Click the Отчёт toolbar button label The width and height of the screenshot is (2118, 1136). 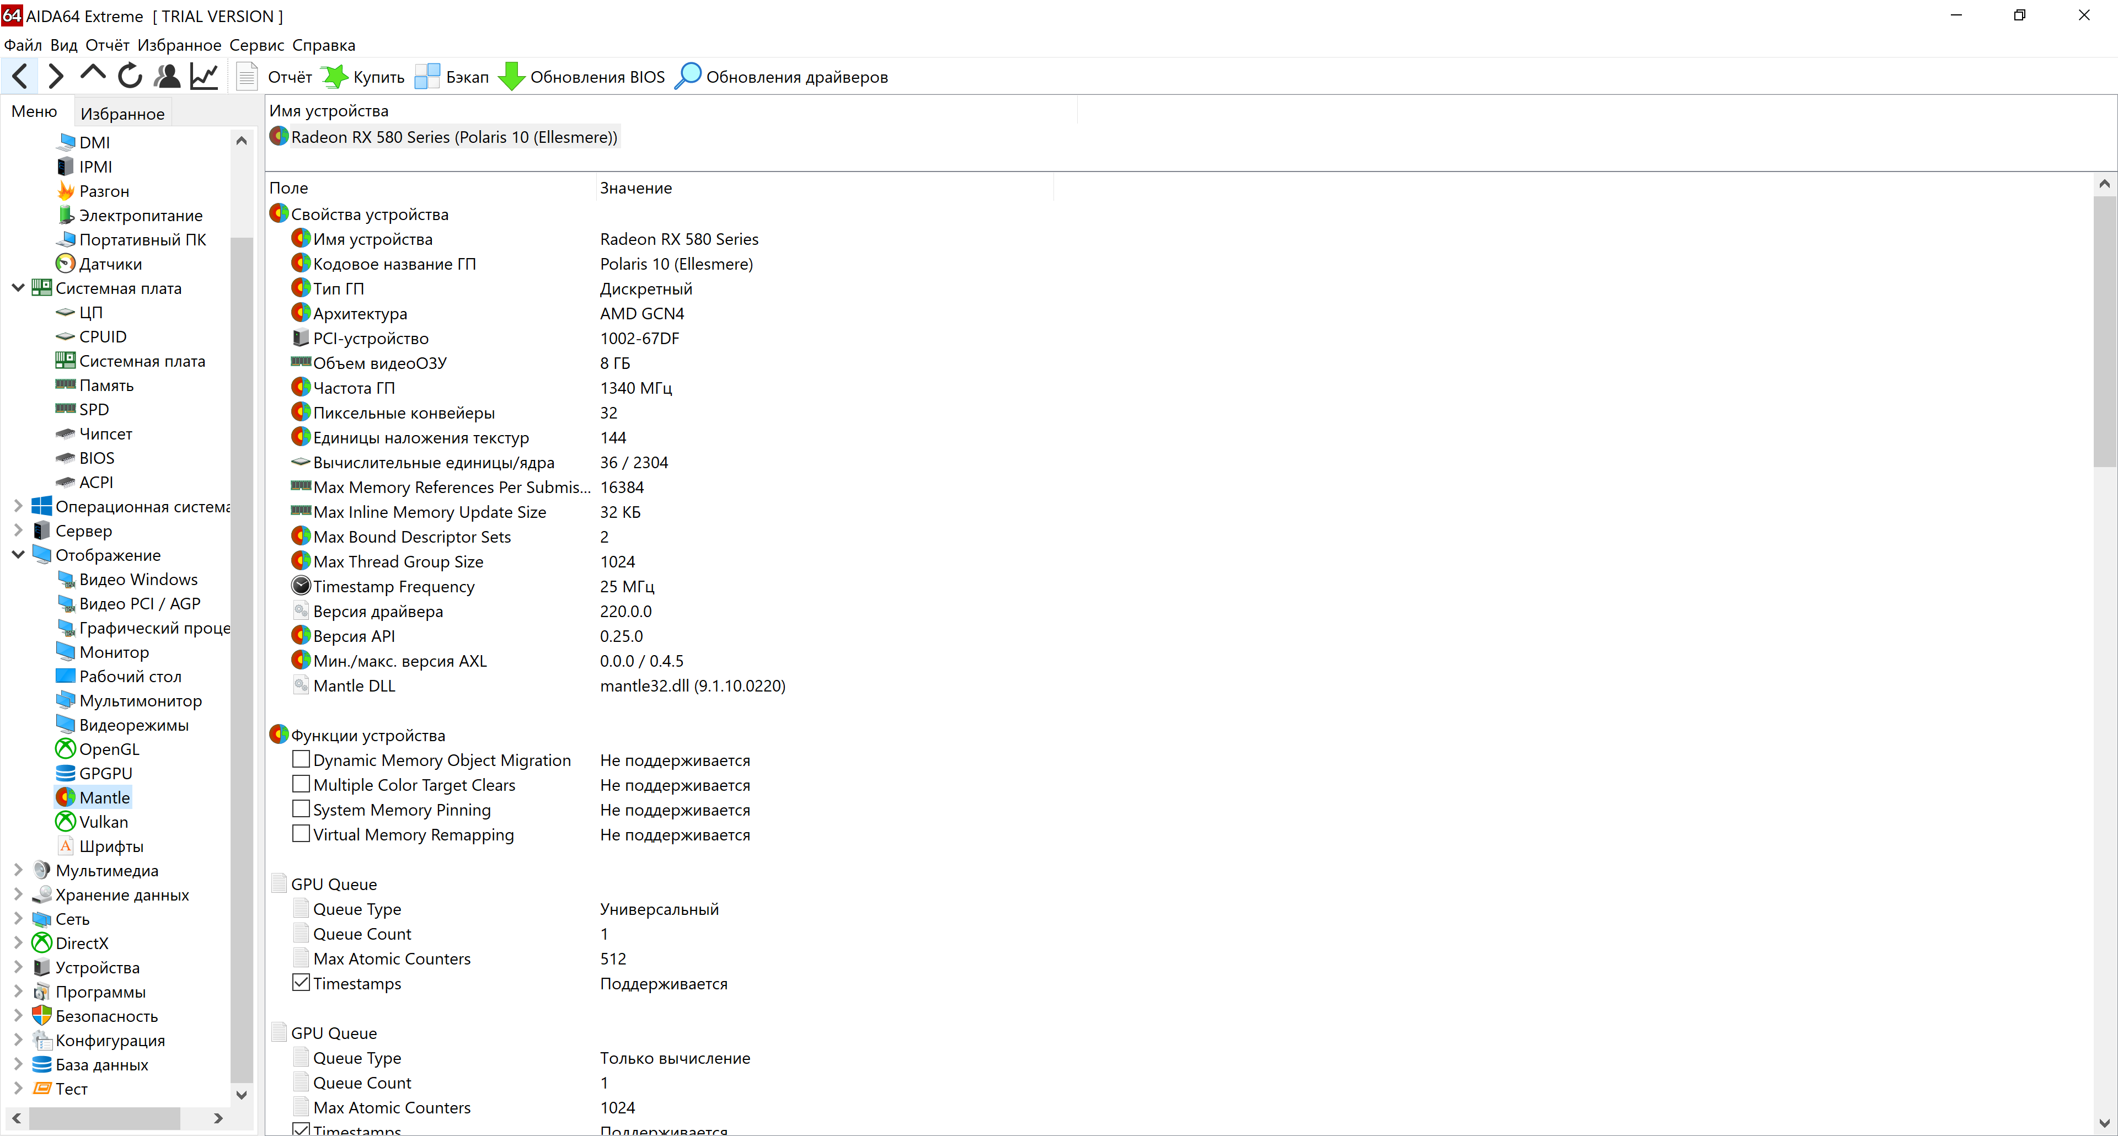point(290,77)
